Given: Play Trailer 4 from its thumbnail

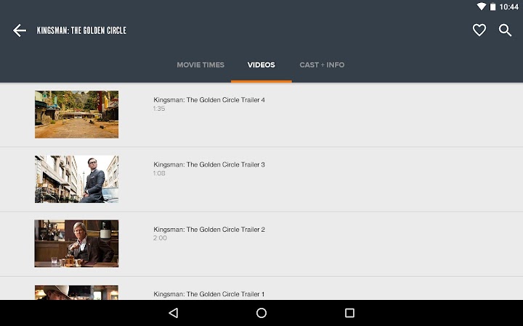Looking at the screenshot, I should coord(76,114).
